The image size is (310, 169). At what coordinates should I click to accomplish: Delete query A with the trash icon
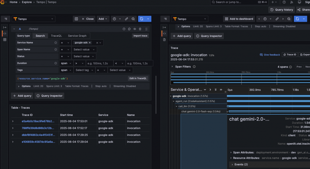140,29
